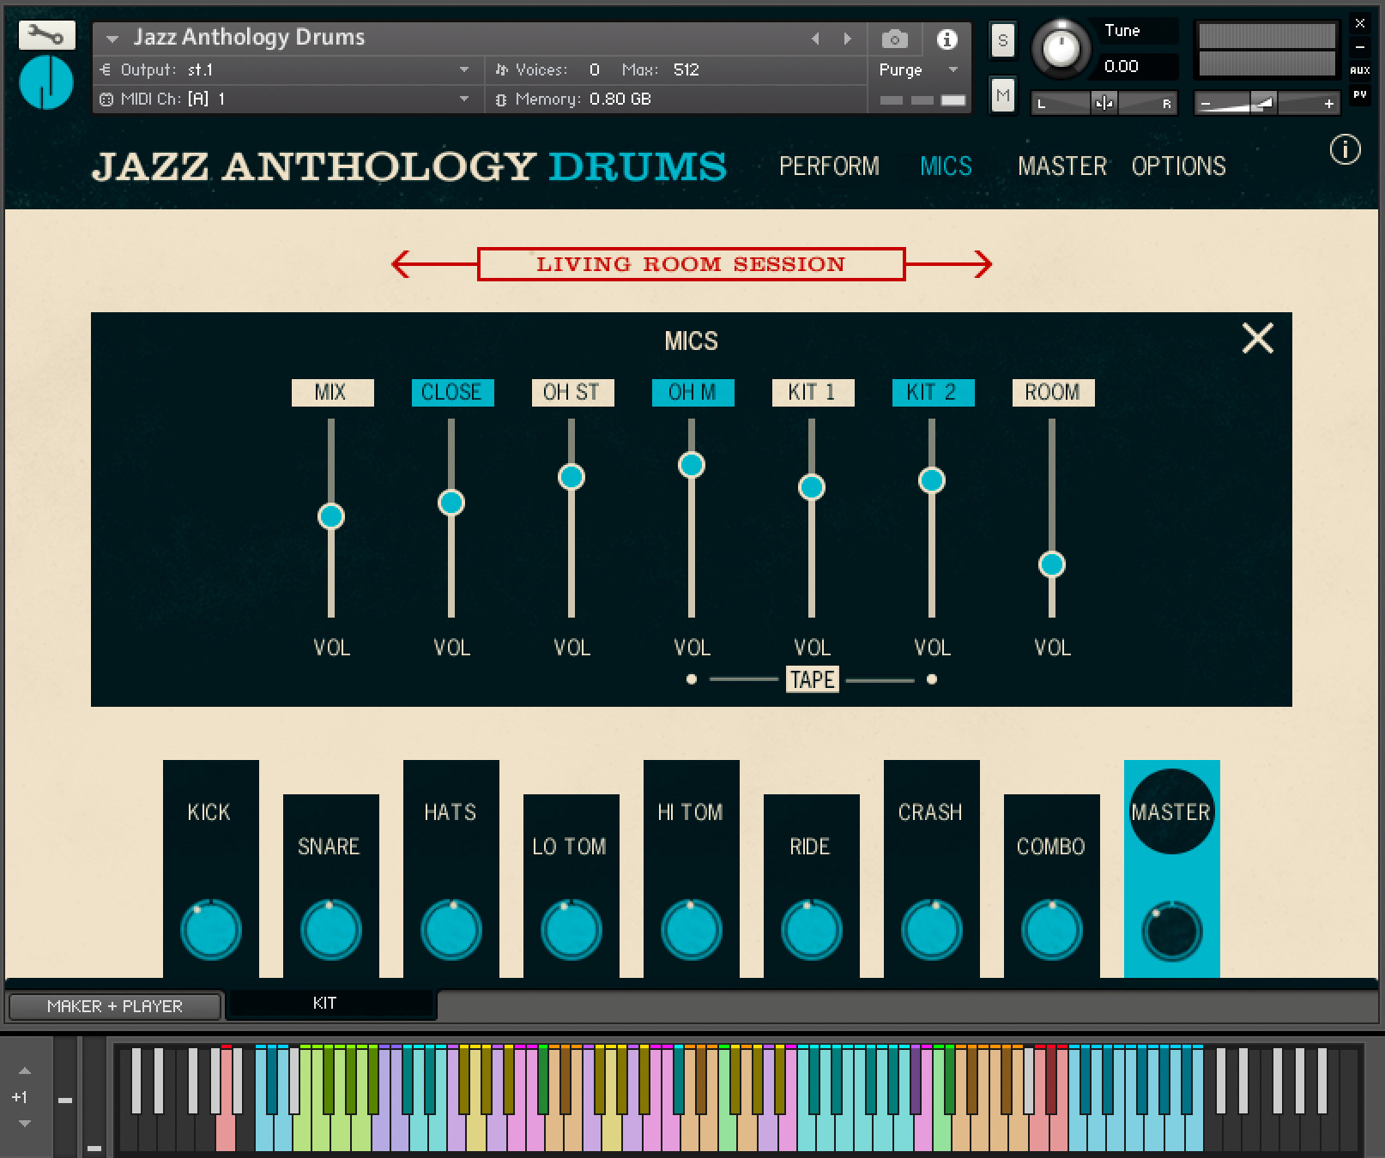Switch to the MAKER + PLAYER tab
The image size is (1385, 1158).
(115, 1006)
